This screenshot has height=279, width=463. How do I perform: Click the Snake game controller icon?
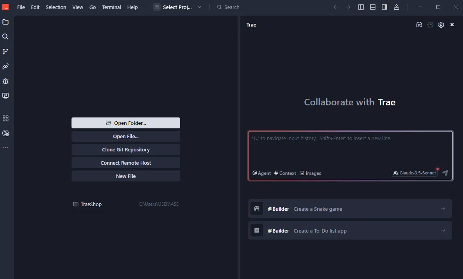[257, 208]
